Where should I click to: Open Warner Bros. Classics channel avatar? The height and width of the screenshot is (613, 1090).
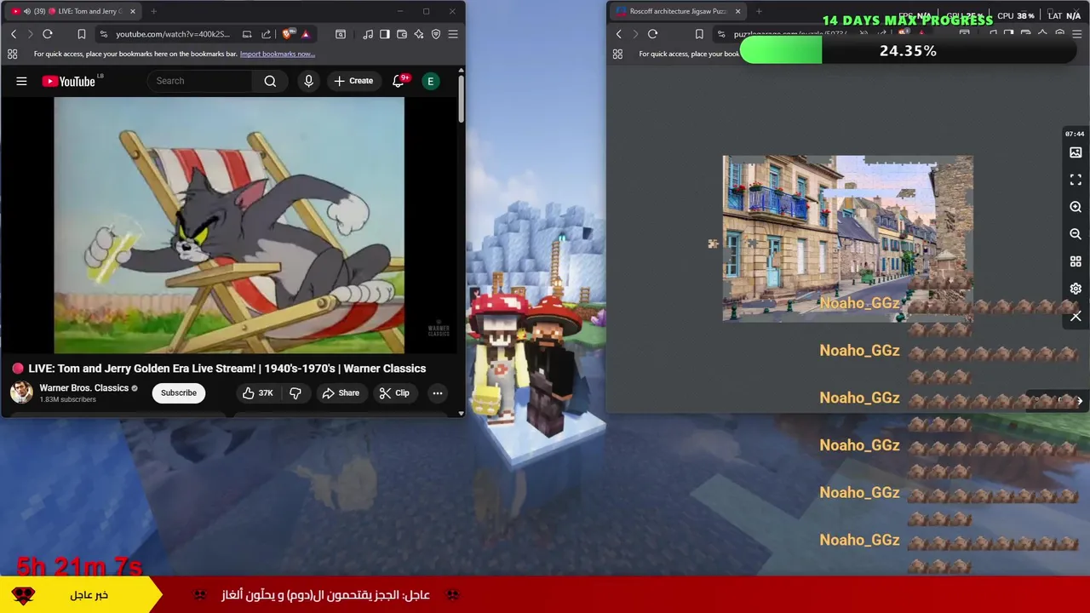[x=21, y=392]
